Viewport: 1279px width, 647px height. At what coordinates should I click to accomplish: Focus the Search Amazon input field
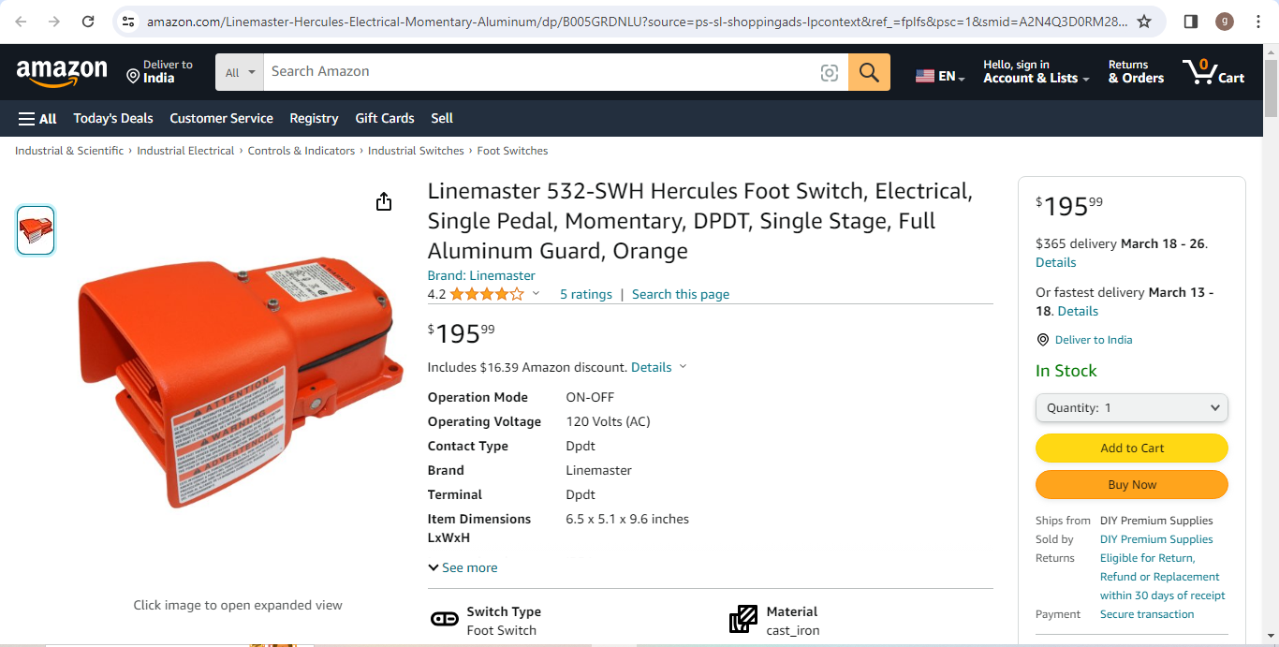click(537, 72)
